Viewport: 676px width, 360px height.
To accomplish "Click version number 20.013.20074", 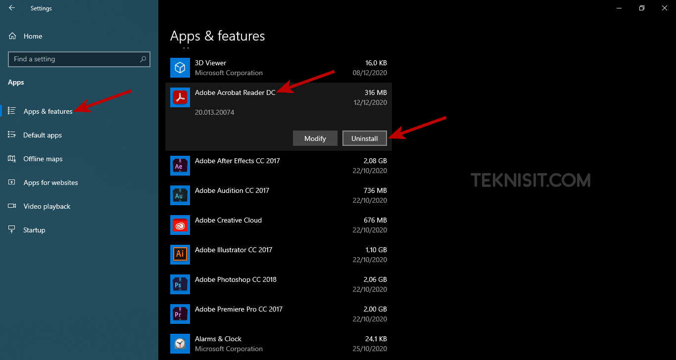I will click(x=215, y=112).
